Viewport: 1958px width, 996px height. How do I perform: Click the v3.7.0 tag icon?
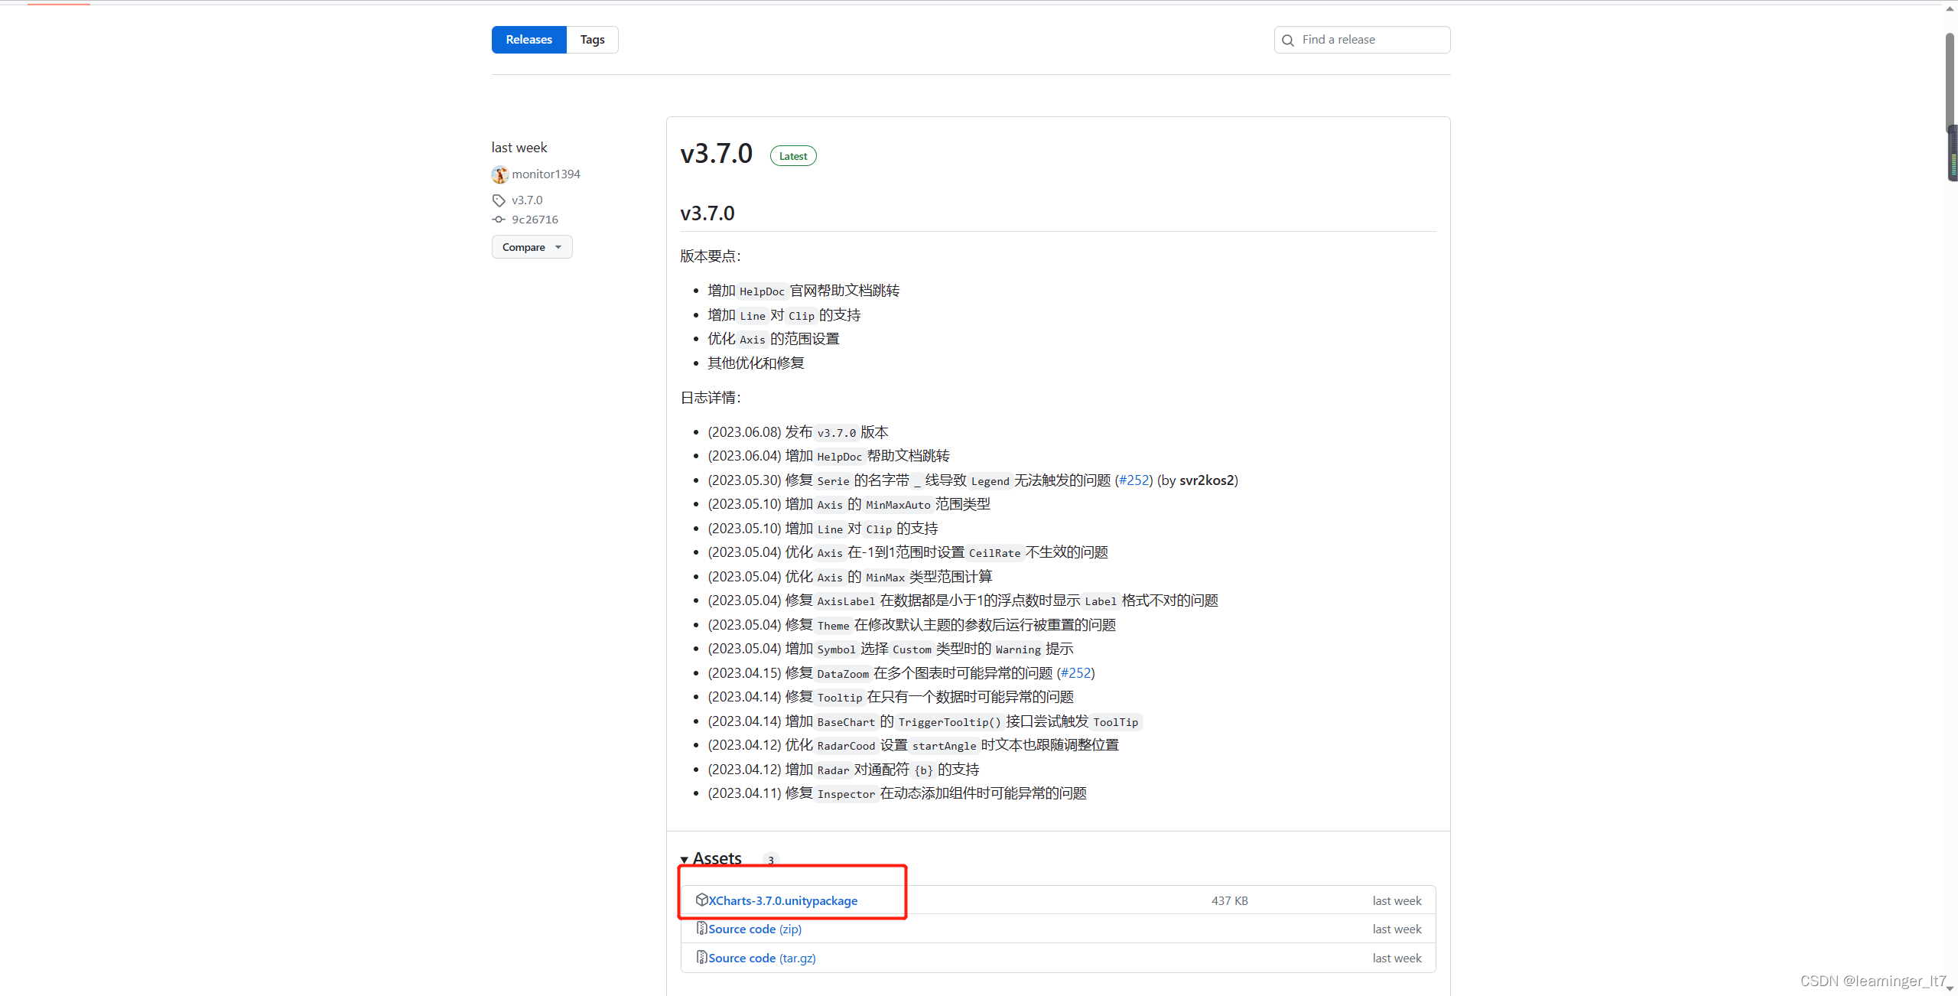point(499,200)
